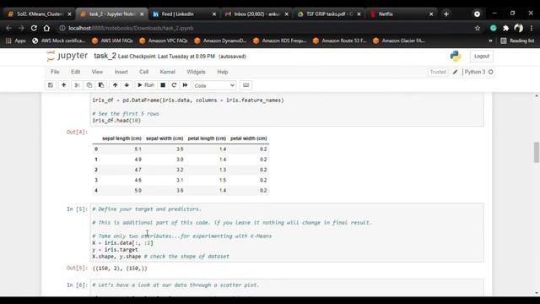The width and height of the screenshot is (540, 304).
Task: Open the File menu
Action: pyautogui.click(x=55, y=72)
